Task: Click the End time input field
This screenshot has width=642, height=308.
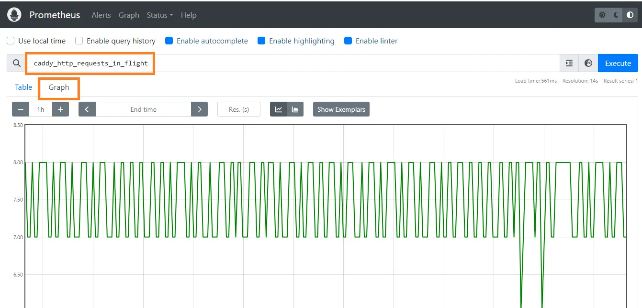Action: [x=144, y=109]
